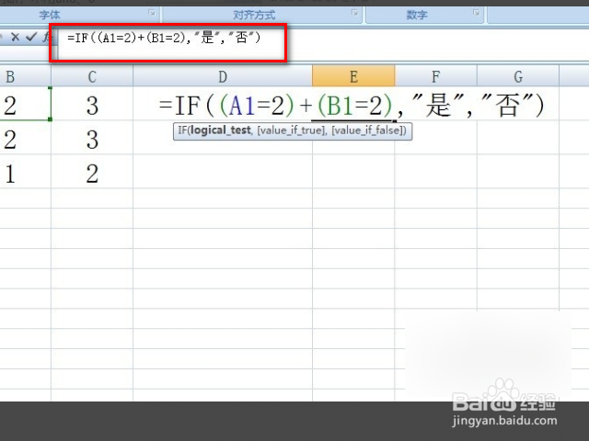589x441 pixels.
Task: Click the cancel X icon in formula bar
Action: [15, 37]
